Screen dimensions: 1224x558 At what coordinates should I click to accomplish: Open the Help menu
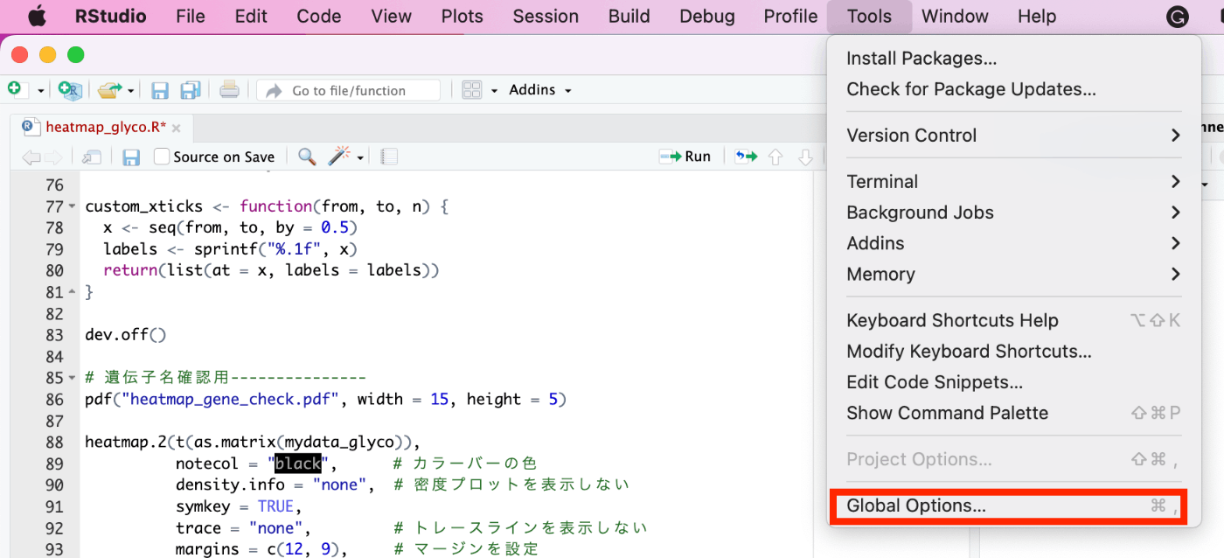pos(1037,17)
